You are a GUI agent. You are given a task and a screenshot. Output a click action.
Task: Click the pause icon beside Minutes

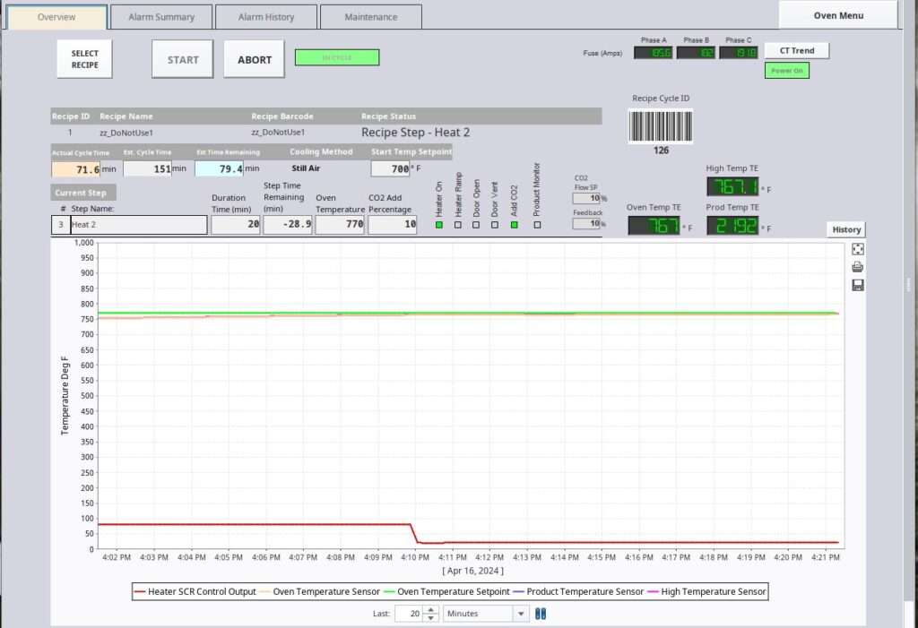541,614
